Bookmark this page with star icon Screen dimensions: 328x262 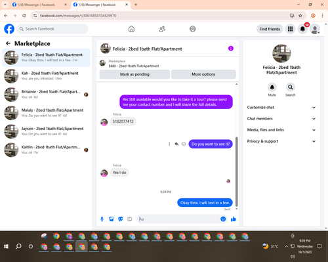click(300, 16)
